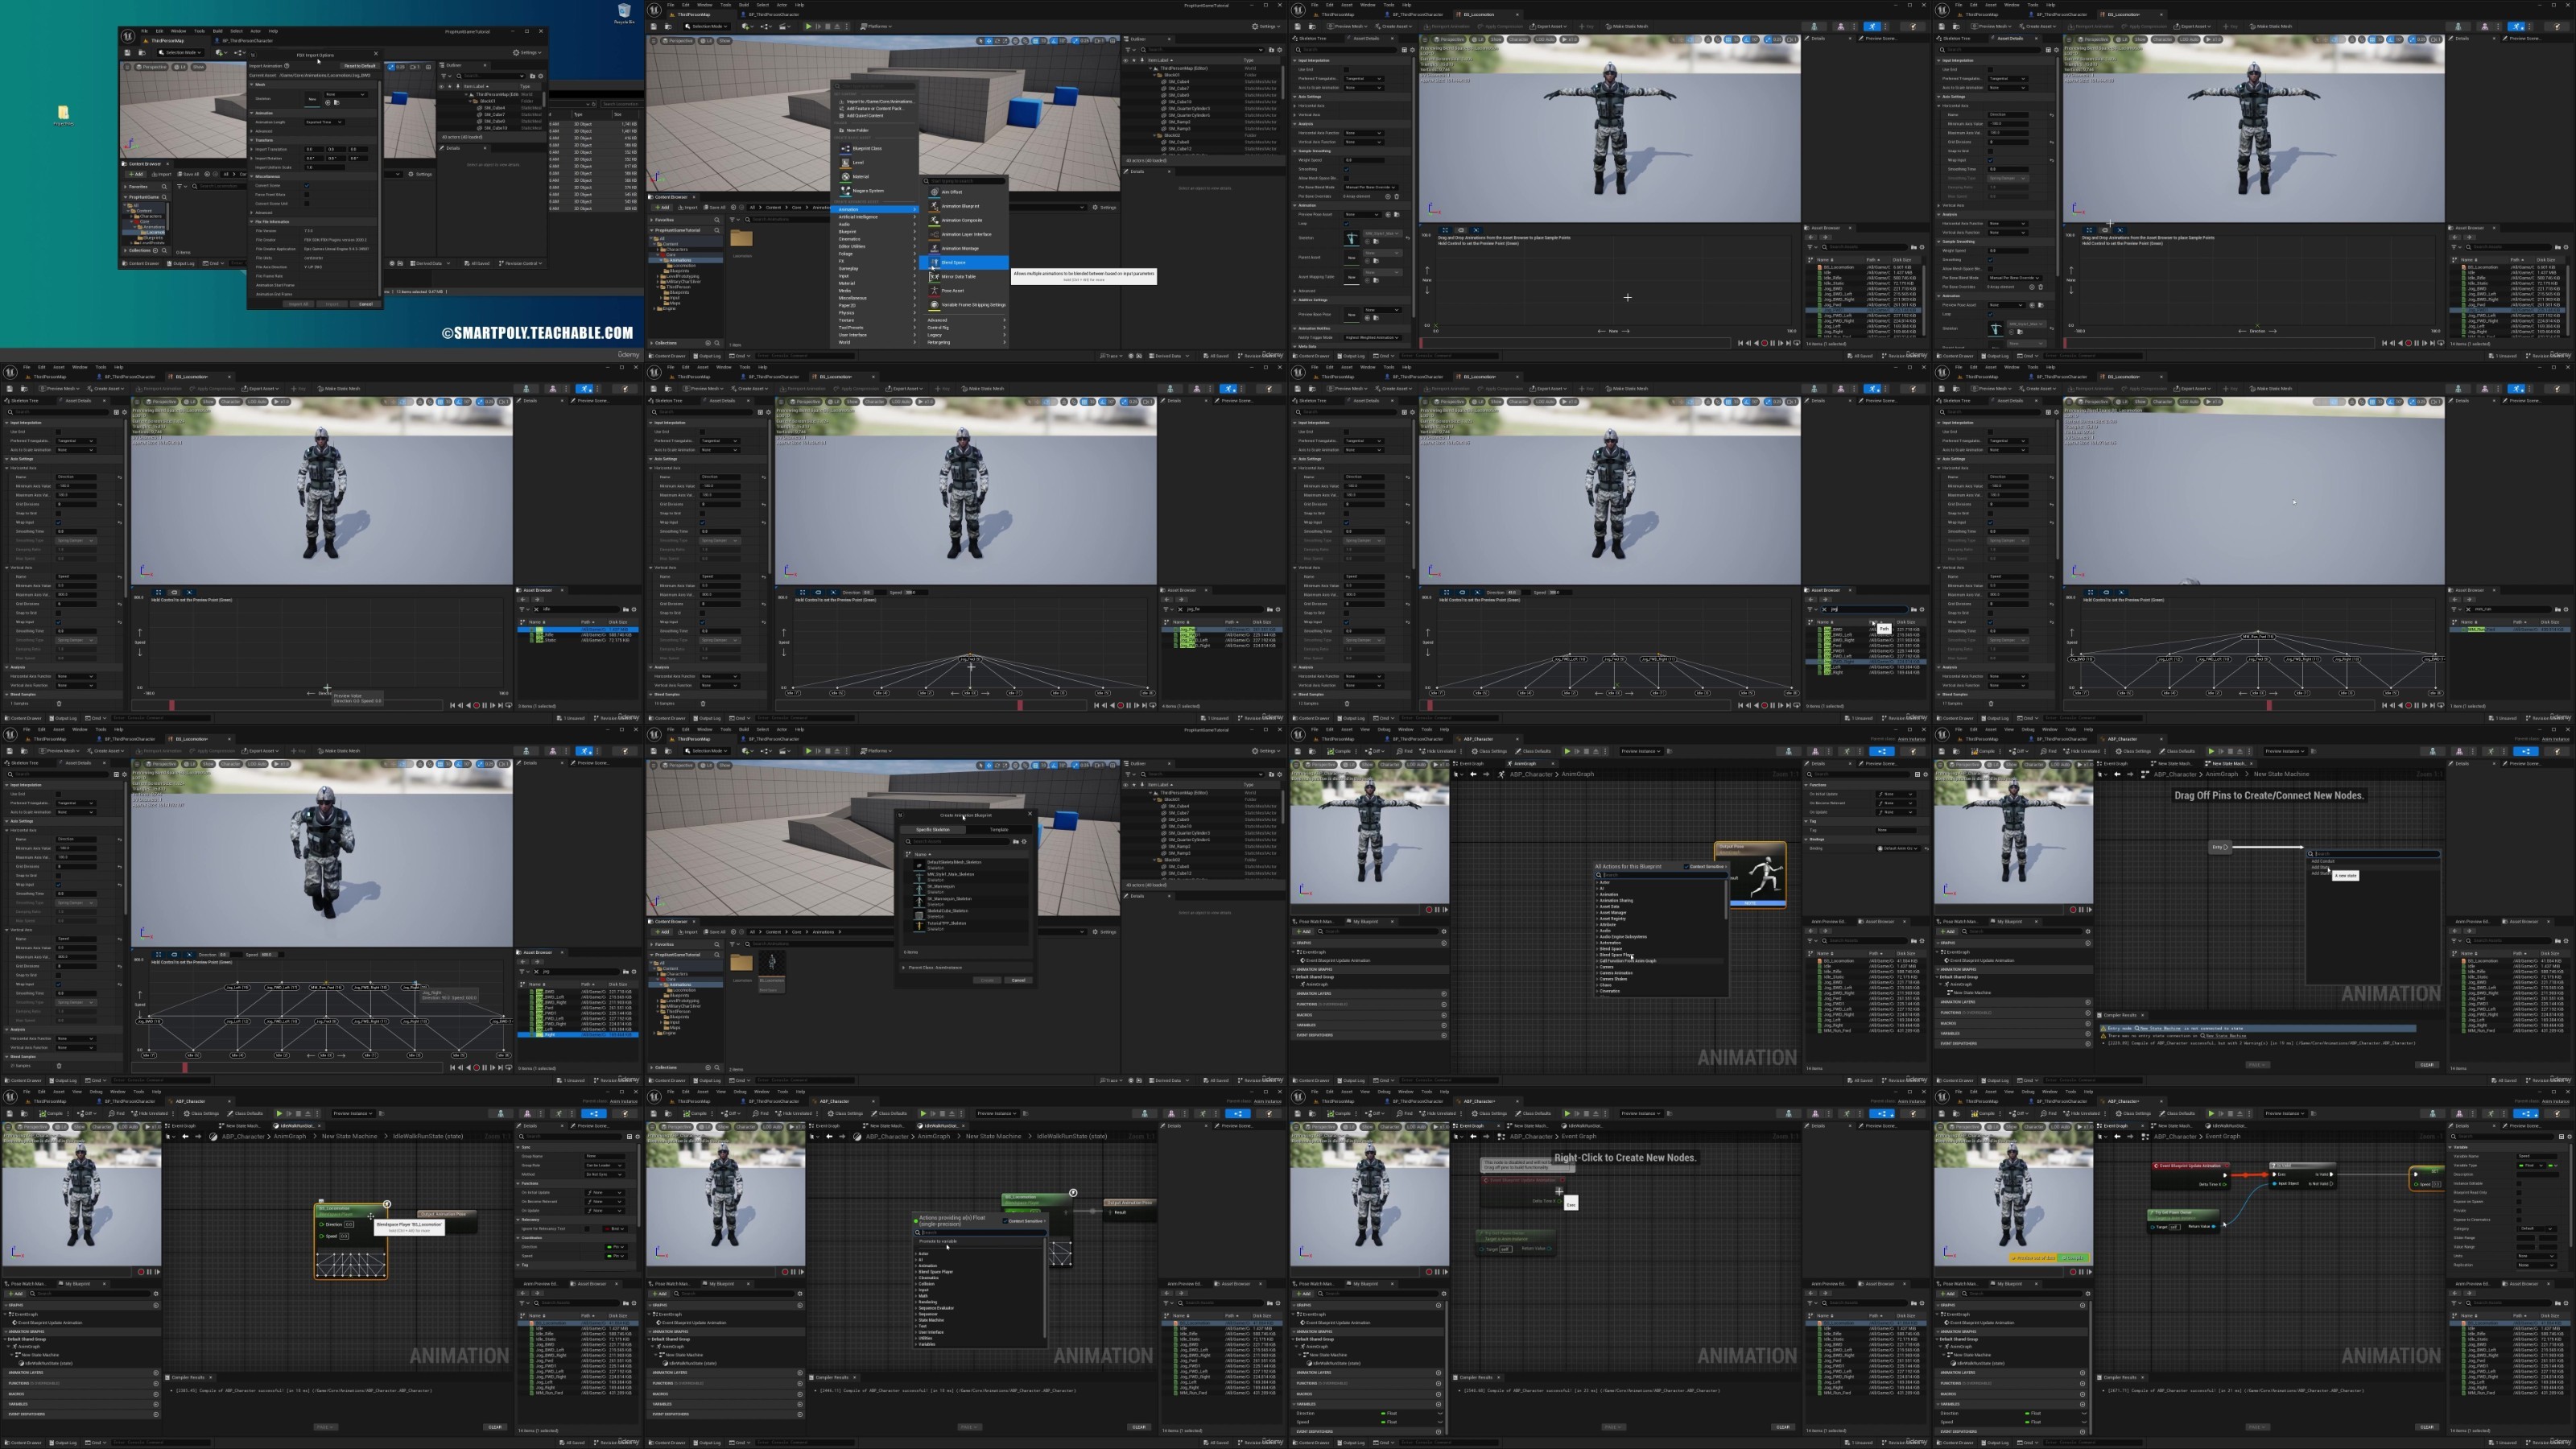Open Artificial Intelligence in the asset context menu
The width and height of the screenshot is (2576, 1449).
coord(875,217)
